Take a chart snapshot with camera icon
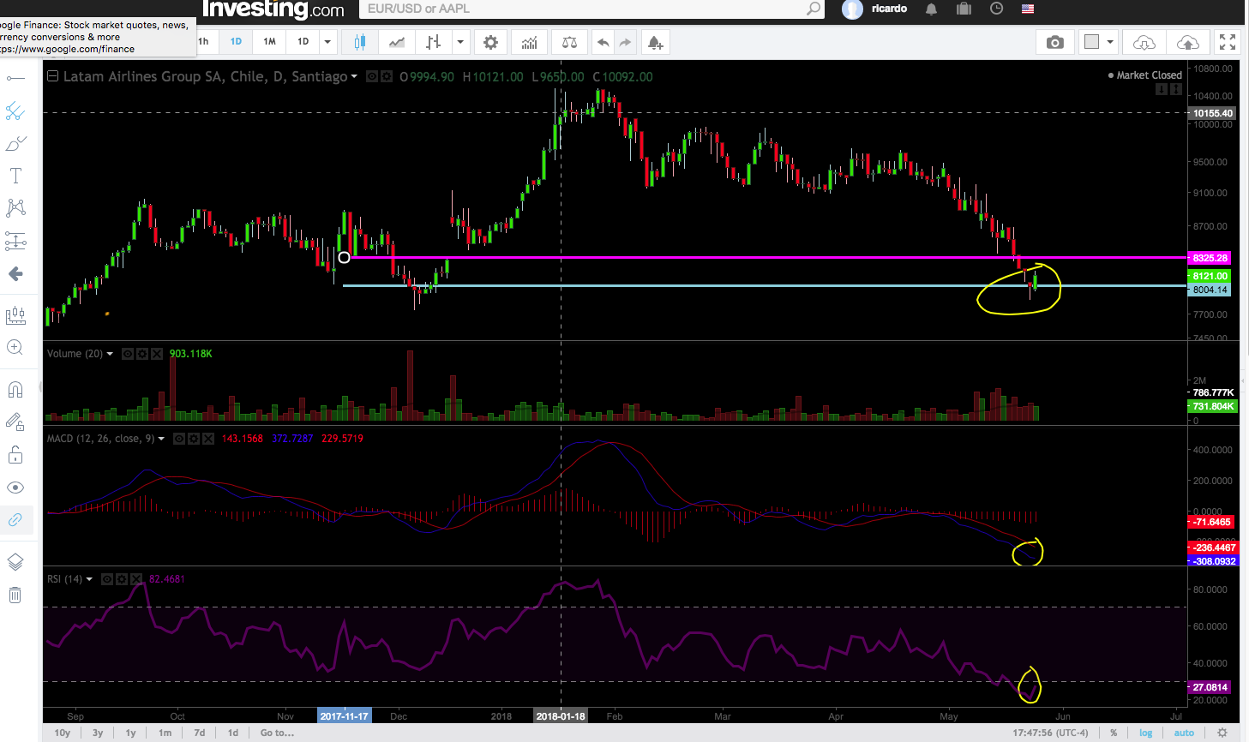The height and width of the screenshot is (742, 1249). (x=1054, y=42)
